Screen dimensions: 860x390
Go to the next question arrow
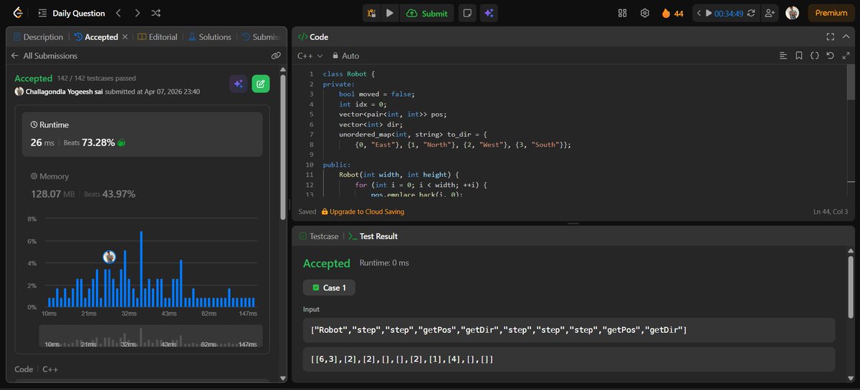138,13
